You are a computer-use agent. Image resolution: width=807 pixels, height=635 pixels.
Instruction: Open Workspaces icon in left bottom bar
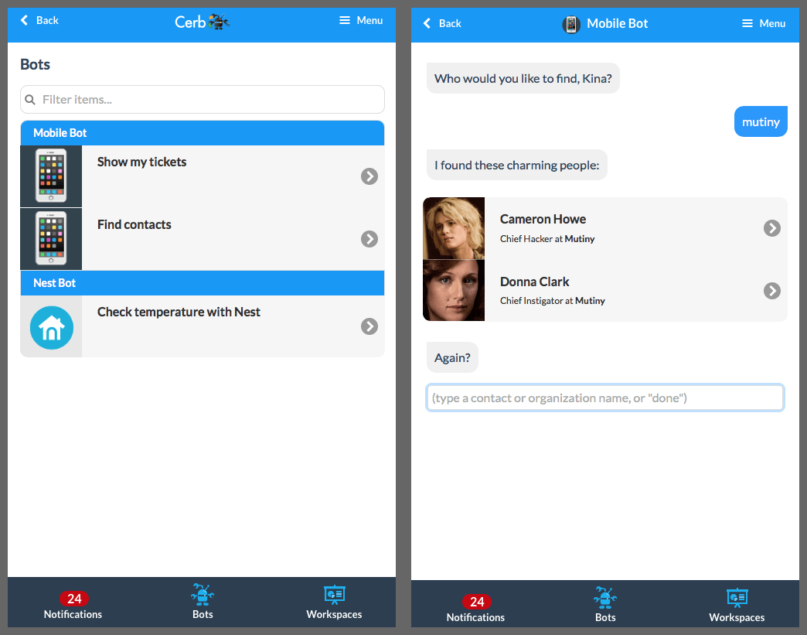point(334,595)
